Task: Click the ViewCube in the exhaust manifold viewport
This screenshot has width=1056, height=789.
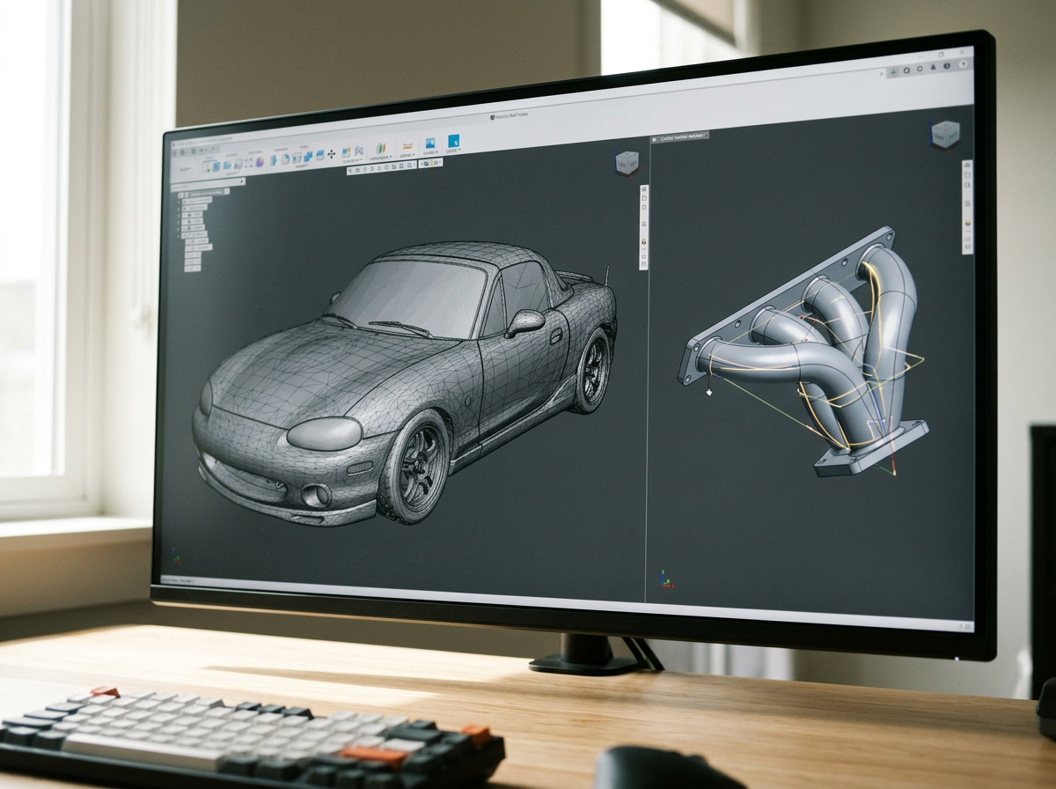Action: 945,134
